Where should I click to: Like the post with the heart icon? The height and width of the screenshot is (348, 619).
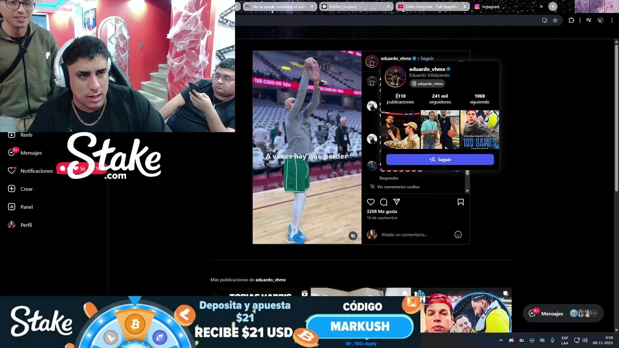click(x=371, y=202)
